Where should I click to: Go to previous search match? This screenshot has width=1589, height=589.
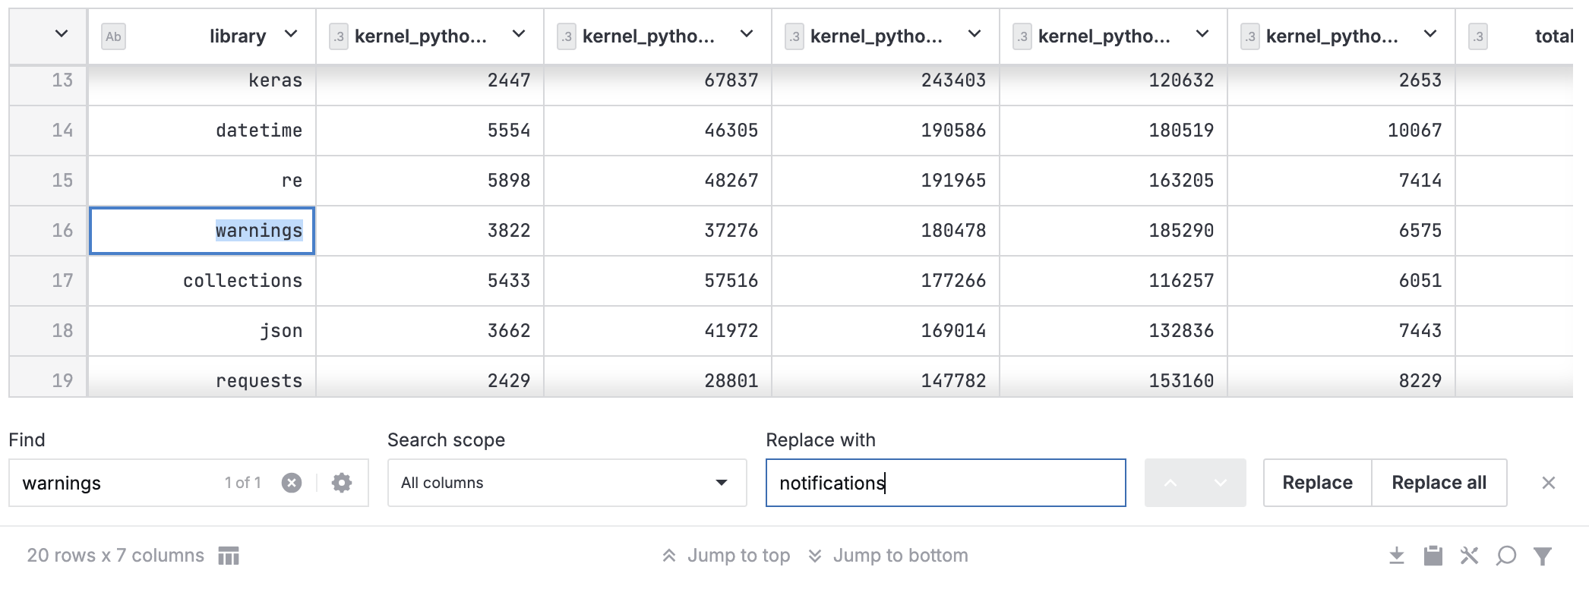point(1170,483)
